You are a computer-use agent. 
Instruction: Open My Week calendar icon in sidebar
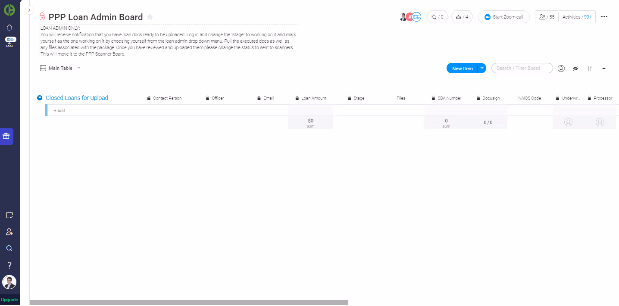[9, 215]
